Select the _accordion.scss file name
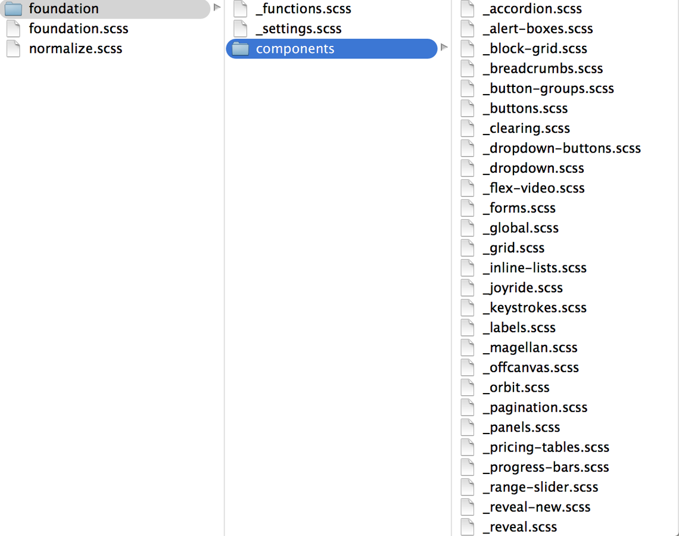 click(x=532, y=9)
